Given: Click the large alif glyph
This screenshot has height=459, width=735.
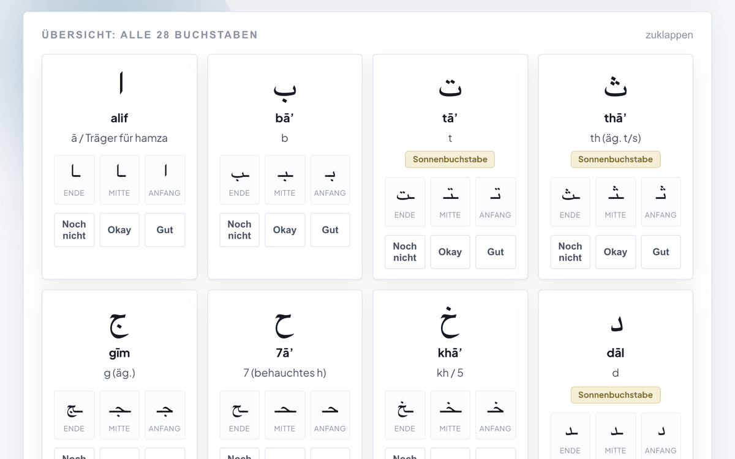Looking at the screenshot, I should pyautogui.click(x=120, y=83).
